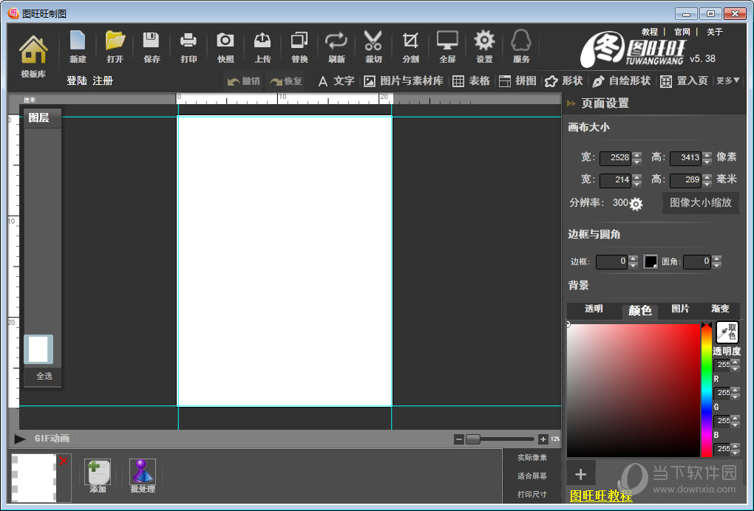Open the 拼图 collage tool
Viewport: 754px width, 511px height.
[517, 81]
